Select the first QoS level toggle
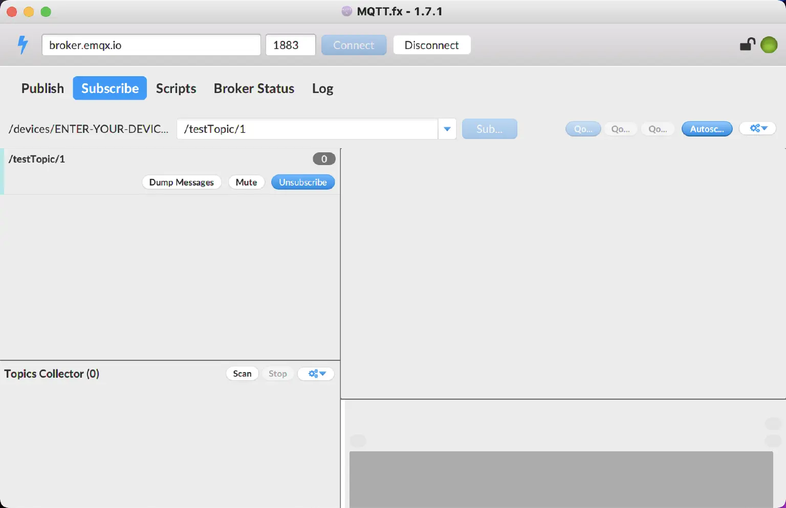786x508 pixels. (583, 129)
